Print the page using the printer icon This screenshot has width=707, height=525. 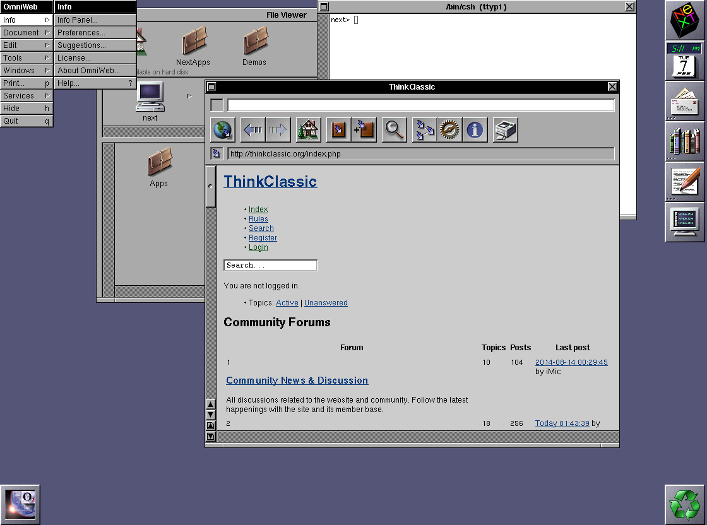(x=505, y=130)
